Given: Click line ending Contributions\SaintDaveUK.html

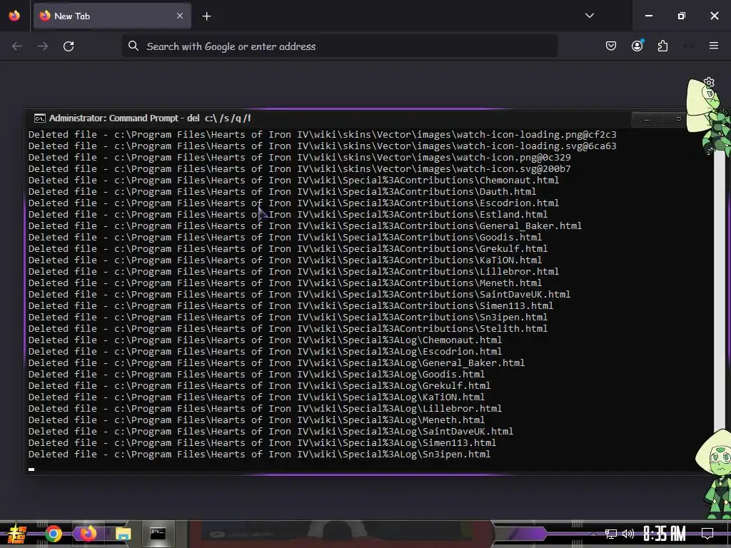Looking at the screenshot, I should 299,295.
